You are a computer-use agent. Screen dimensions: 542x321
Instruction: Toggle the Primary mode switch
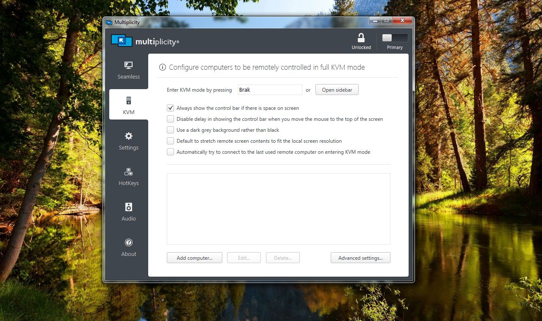[x=395, y=38]
